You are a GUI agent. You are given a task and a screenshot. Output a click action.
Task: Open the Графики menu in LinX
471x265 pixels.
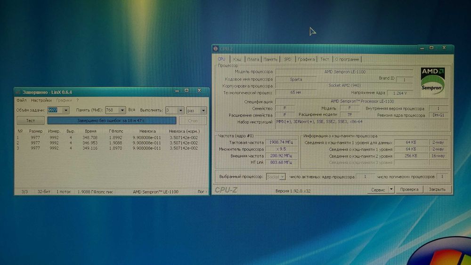click(x=64, y=100)
